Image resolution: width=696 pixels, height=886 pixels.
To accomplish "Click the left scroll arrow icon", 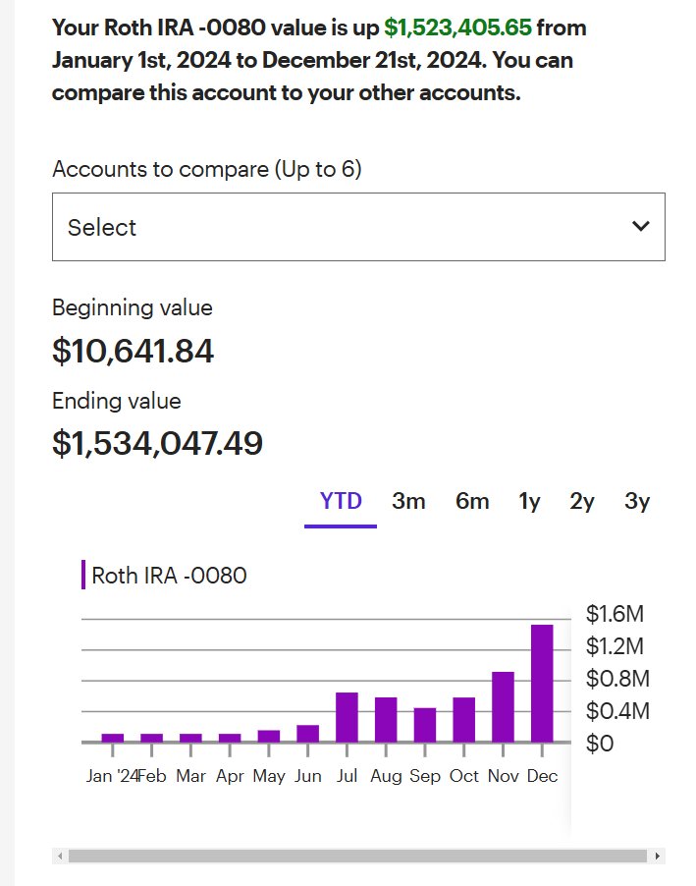I will [x=60, y=857].
